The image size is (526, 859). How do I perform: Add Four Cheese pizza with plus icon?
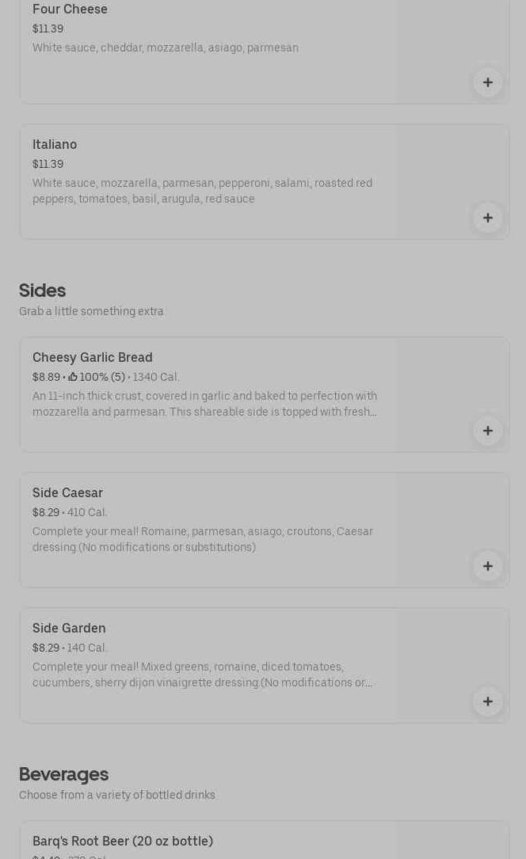(487, 82)
